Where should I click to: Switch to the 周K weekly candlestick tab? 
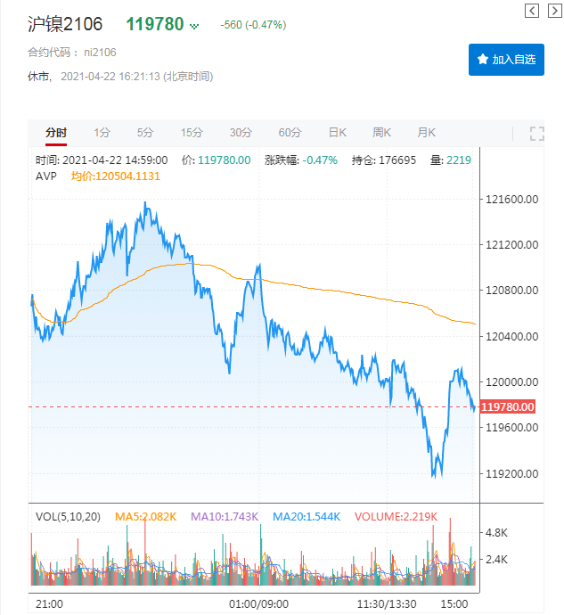pyautogui.click(x=382, y=133)
